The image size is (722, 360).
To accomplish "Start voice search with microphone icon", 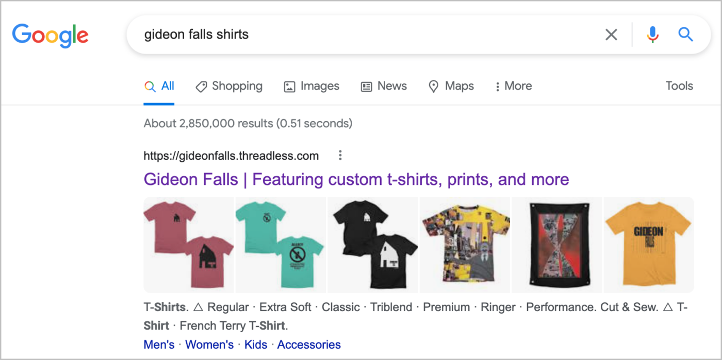I will pos(652,35).
